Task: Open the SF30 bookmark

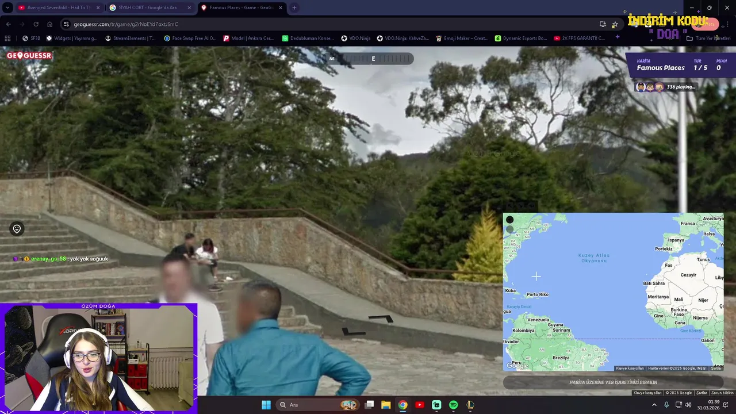Action: point(31,39)
